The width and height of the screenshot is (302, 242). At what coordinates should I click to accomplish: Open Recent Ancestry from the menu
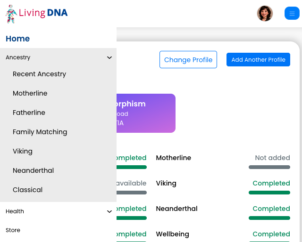tap(39, 74)
